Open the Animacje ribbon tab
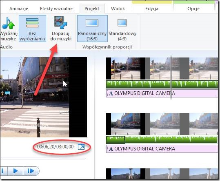This screenshot has width=220, height=181. [19, 9]
